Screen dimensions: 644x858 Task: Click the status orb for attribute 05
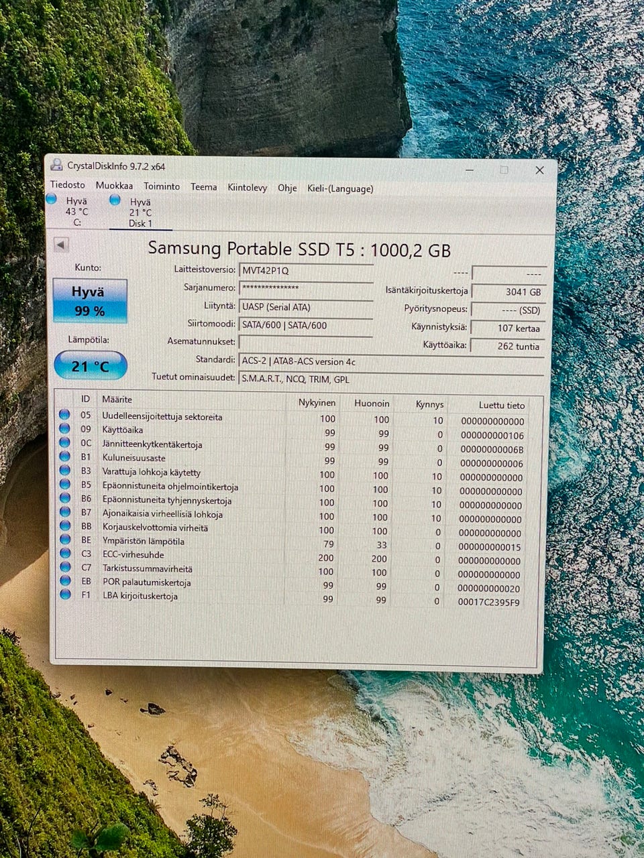[x=64, y=414]
